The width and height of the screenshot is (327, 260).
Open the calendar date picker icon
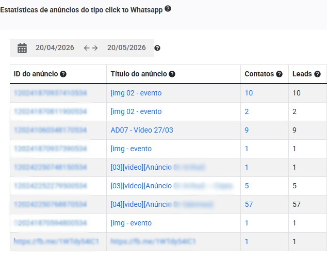pyautogui.click(x=22, y=48)
